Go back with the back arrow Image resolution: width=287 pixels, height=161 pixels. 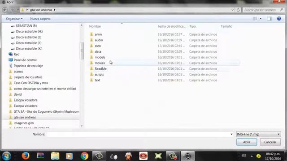click(5, 10)
